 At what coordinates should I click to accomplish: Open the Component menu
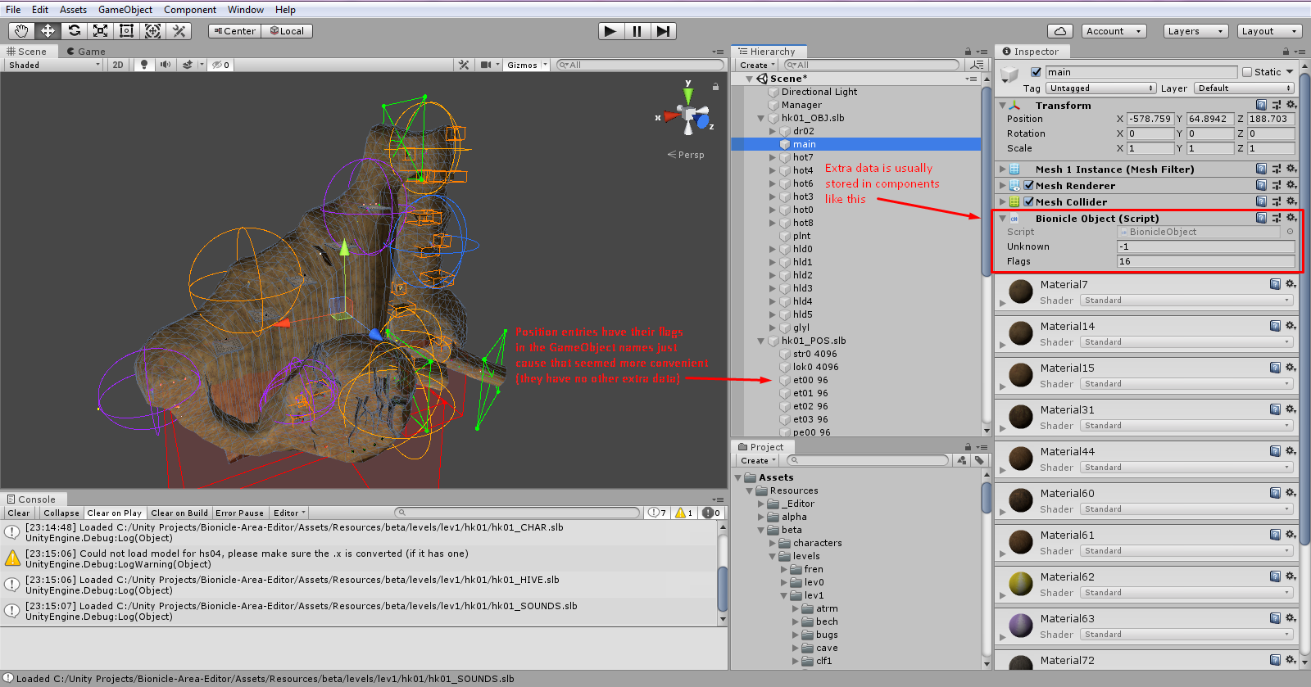tap(190, 10)
